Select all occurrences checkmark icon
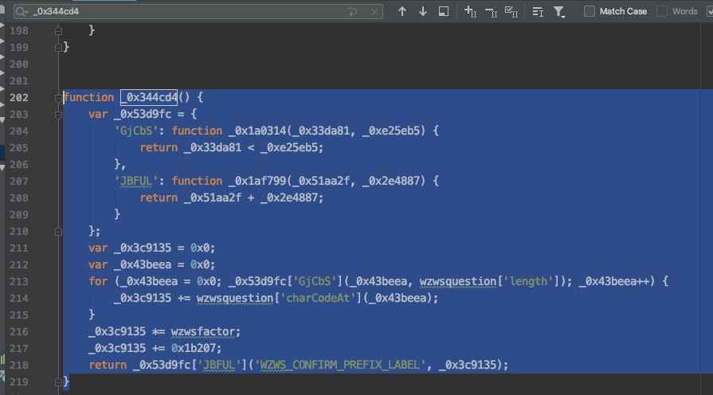713x395 pixels. [511, 11]
